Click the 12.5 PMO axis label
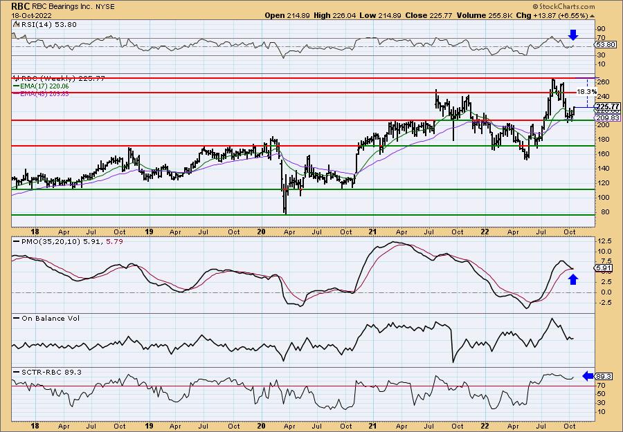This screenshot has width=623, height=432. (x=604, y=241)
